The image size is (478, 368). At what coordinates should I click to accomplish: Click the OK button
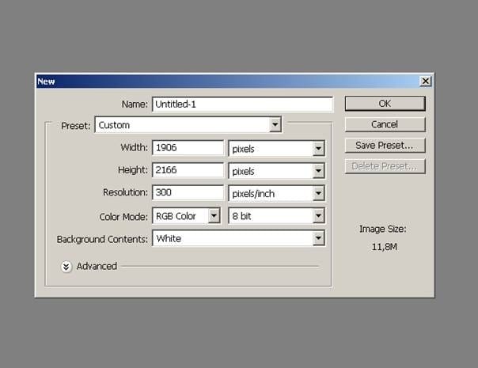pyautogui.click(x=385, y=104)
